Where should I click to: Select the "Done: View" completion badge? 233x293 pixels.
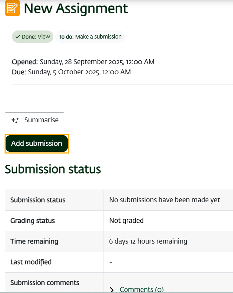33,37
